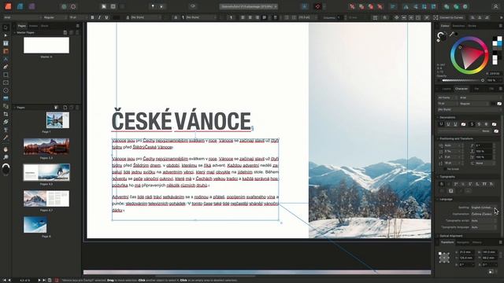Click the first red boolean Add operation icon
This screenshot has width=504, height=283.
[x=352, y=6]
